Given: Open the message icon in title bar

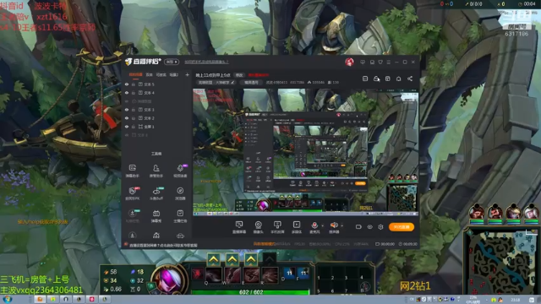Looking at the screenshot, I should pos(363,62).
